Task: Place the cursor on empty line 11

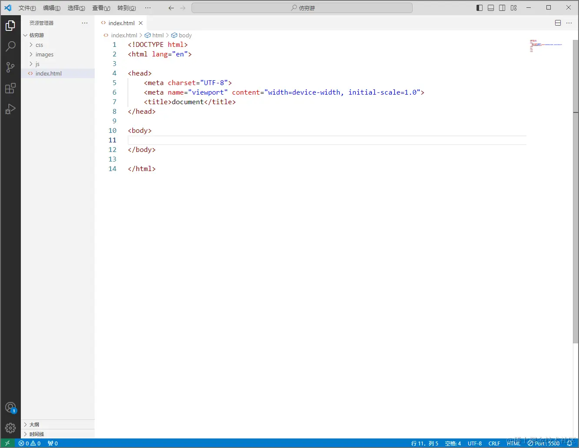Action: tap(327, 140)
